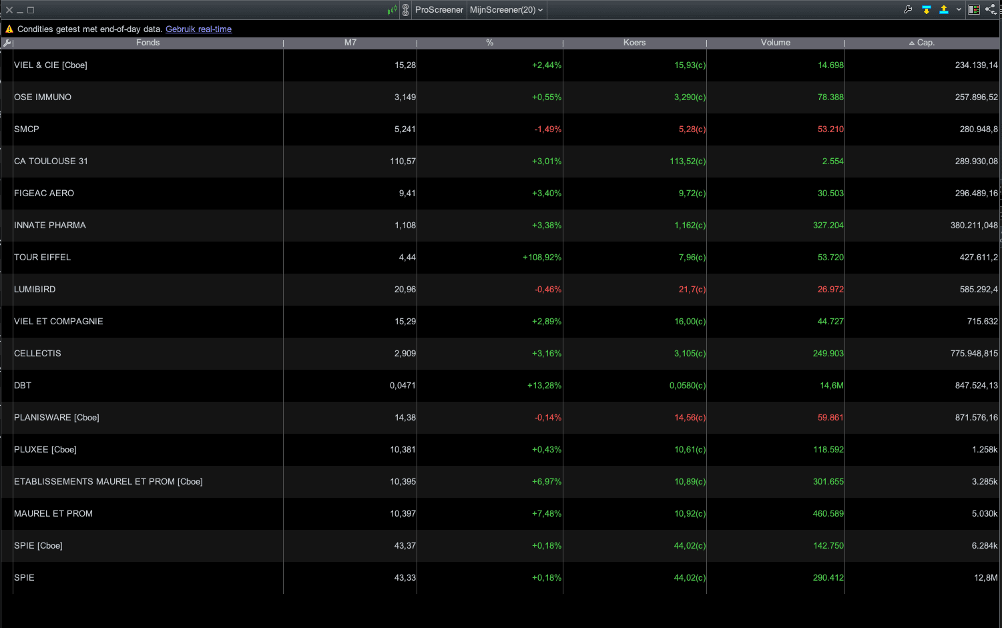This screenshot has height=628, width=1002.
Task: Select the SPIE [Cboe] row name
Action: click(x=38, y=546)
